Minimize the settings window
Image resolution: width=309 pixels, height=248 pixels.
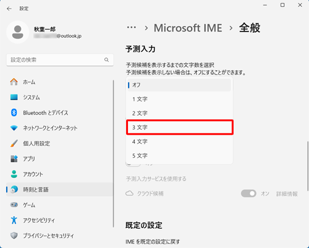(x=265, y=5)
